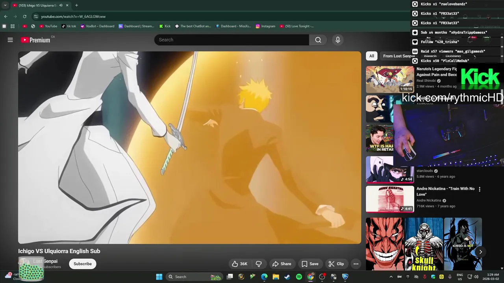Show hidden system tray icons
The height and width of the screenshot is (283, 504).
point(391,277)
